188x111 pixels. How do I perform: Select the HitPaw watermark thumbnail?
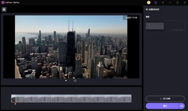point(155,26)
